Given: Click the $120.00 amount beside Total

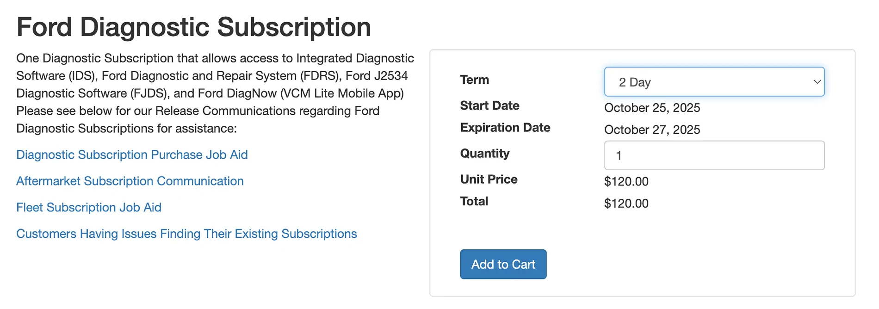Looking at the screenshot, I should (626, 204).
